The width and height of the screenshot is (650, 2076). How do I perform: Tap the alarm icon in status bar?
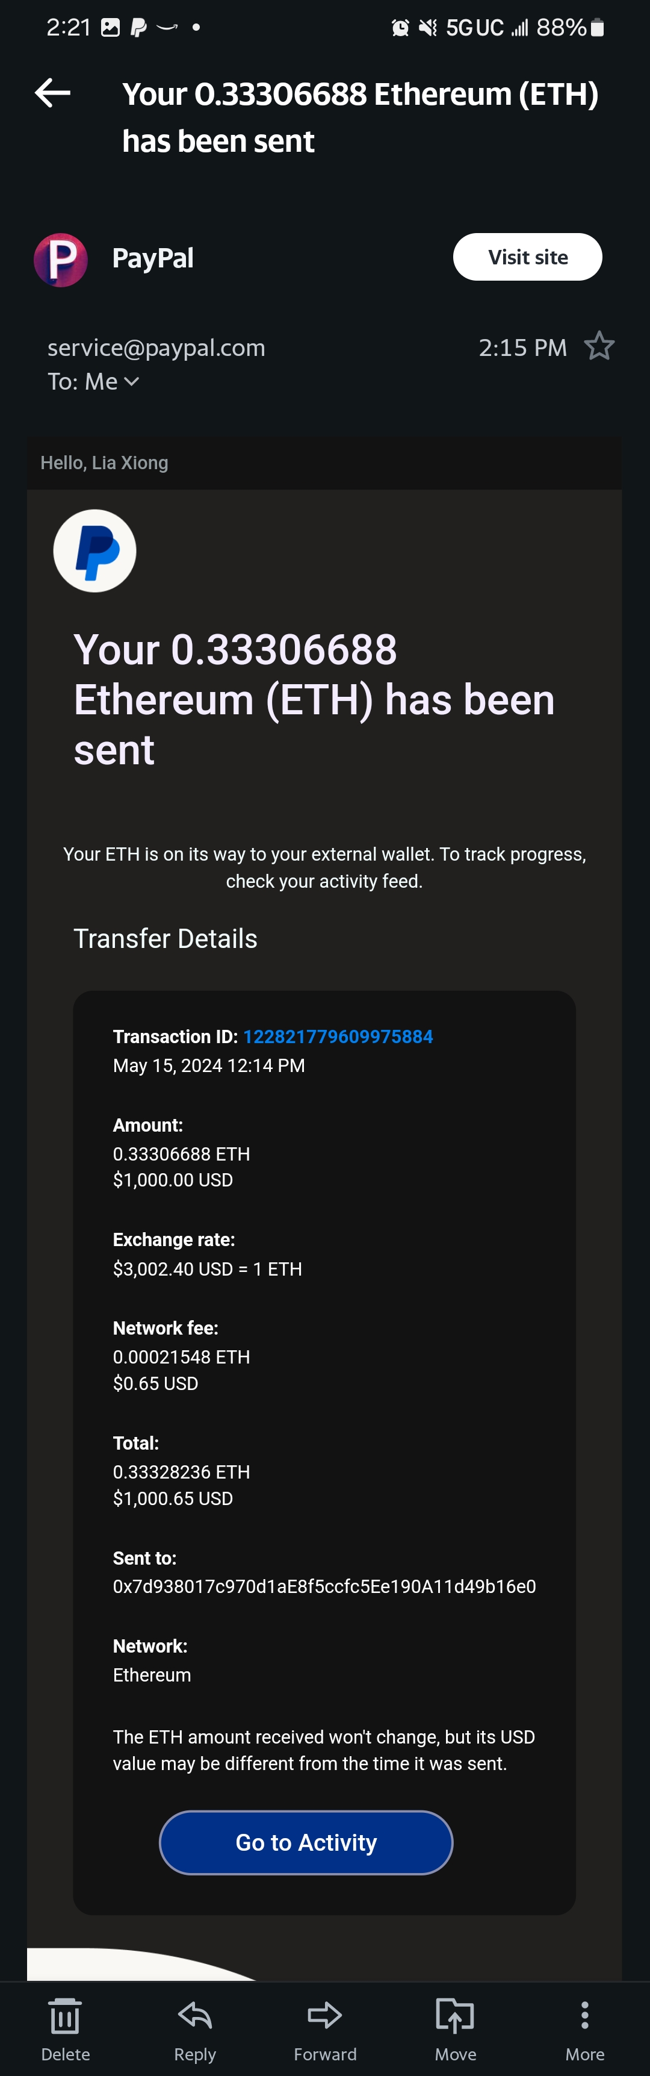pyautogui.click(x=400, y=28)
